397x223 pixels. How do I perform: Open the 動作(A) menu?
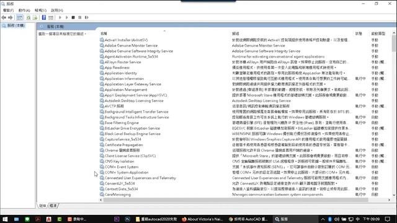24,11
